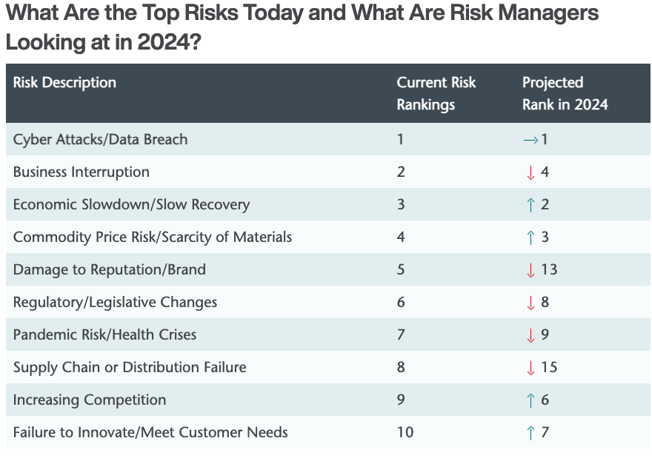Click the Economic Slowdown/Slow Recovery text
Viewport: 652px width, 458px height.
131,204
